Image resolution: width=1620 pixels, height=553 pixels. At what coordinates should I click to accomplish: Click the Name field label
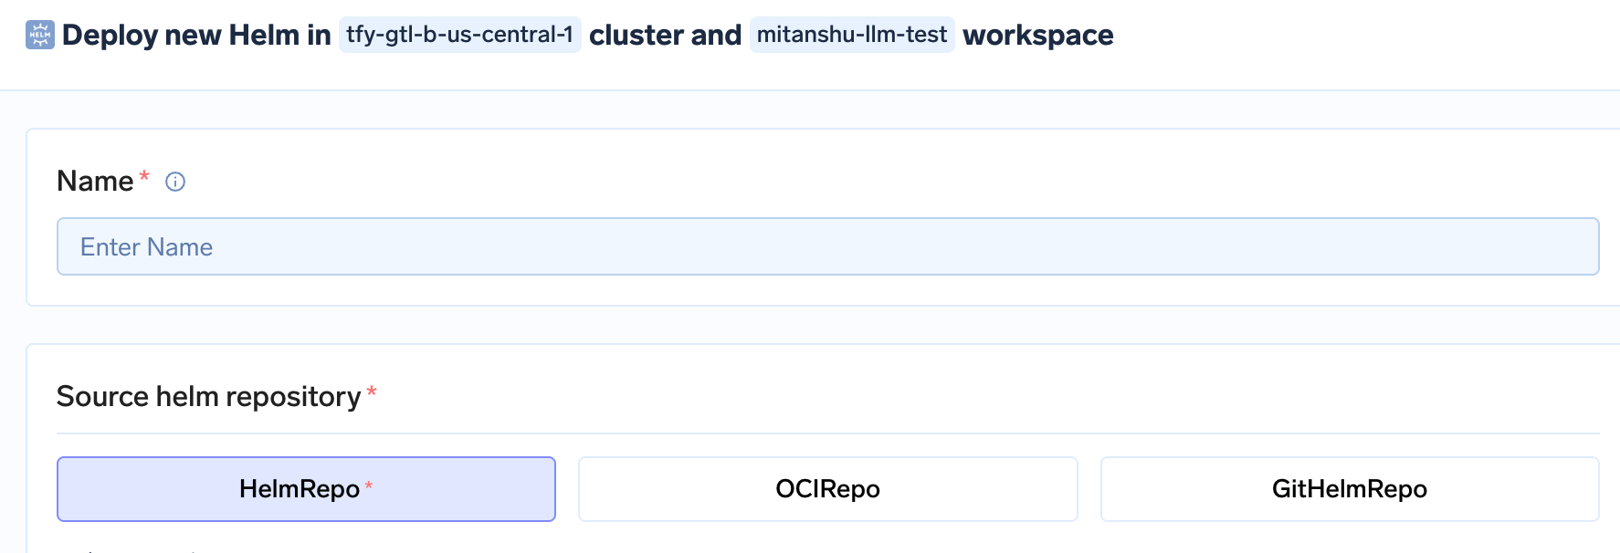95,181
